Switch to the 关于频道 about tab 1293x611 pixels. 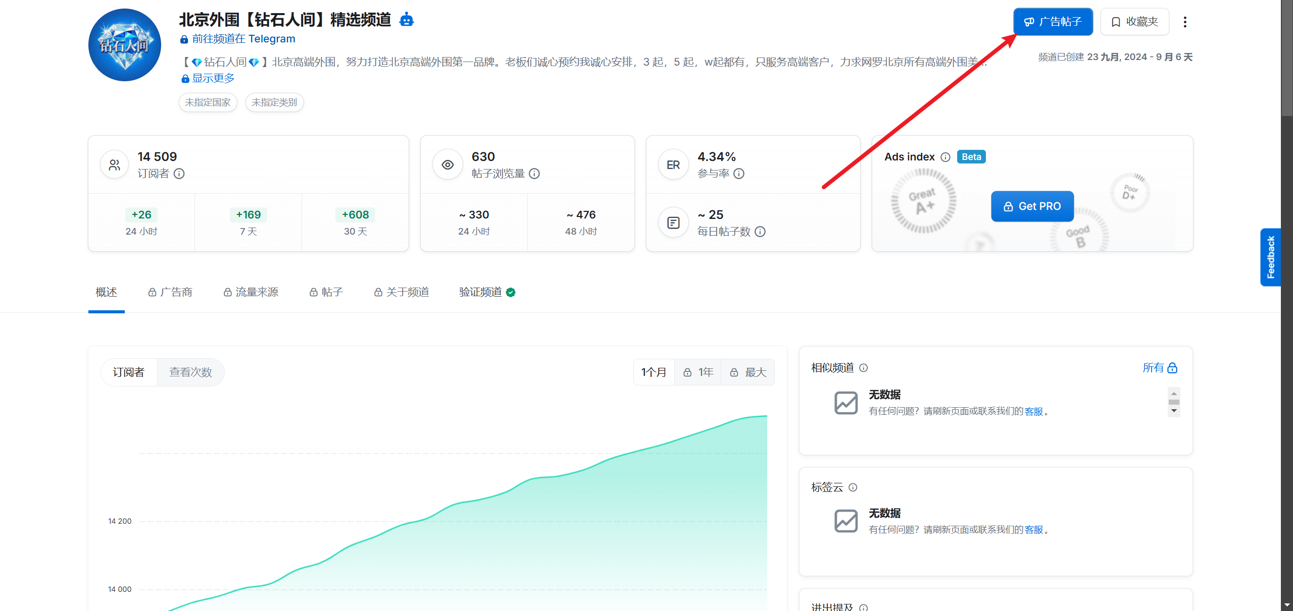[x=402, y=292]
